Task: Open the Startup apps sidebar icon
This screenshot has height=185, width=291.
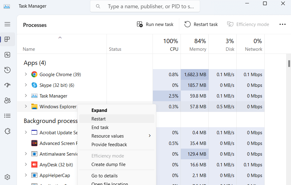Action: 7,85
